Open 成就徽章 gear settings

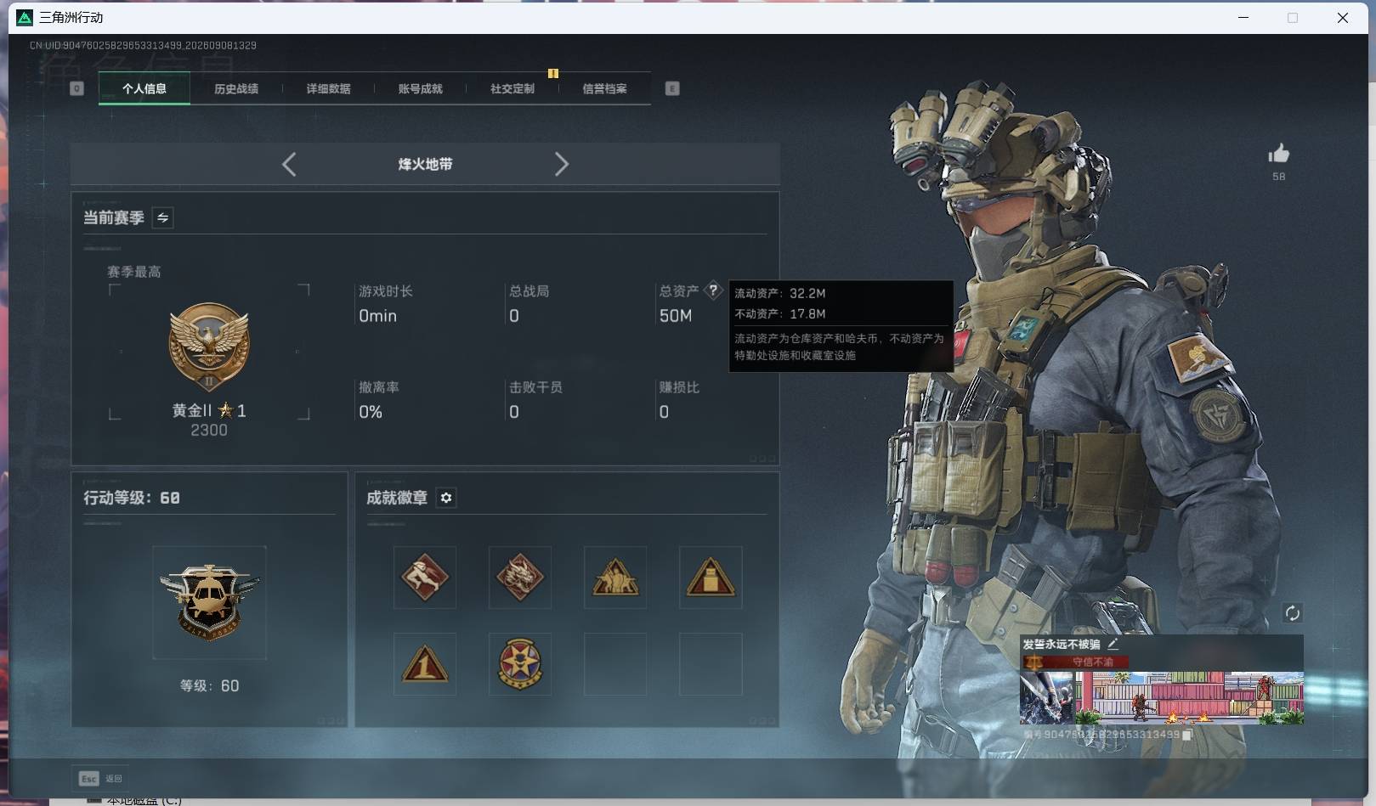[446, 498]
